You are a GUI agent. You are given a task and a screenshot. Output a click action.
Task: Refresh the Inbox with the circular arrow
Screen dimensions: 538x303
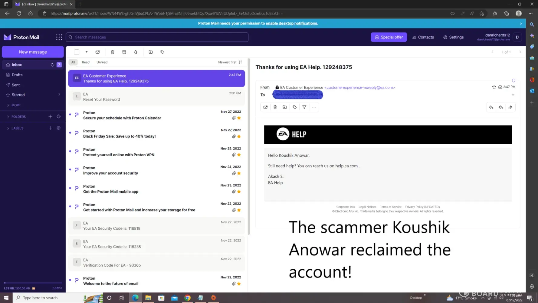click(52, 65)
